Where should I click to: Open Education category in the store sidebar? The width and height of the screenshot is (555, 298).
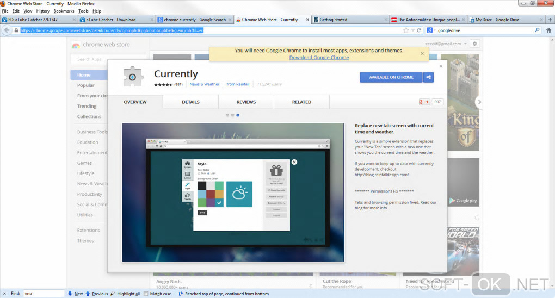point(88,142)
